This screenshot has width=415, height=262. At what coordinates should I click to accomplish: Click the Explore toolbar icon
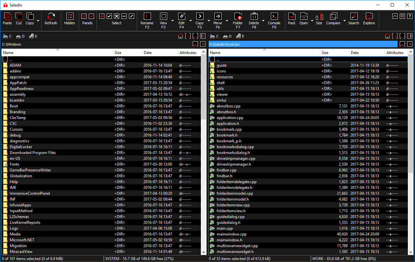[x=369, y=16]
